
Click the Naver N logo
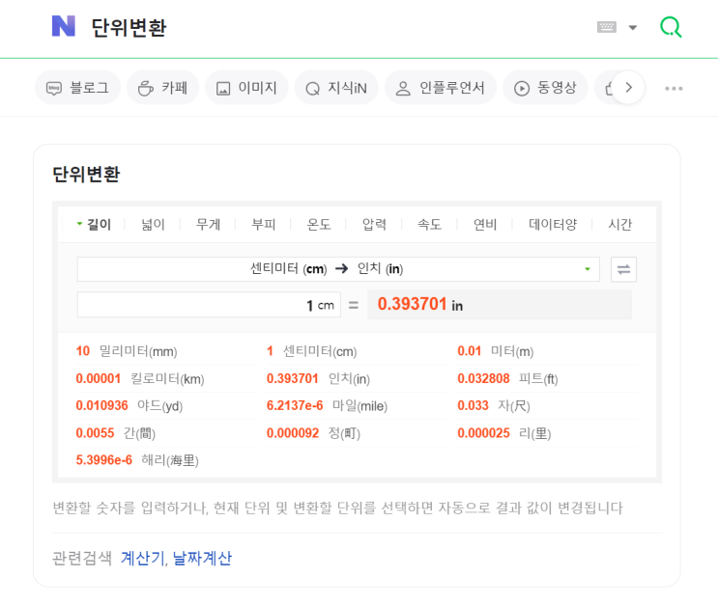(63, 26)
